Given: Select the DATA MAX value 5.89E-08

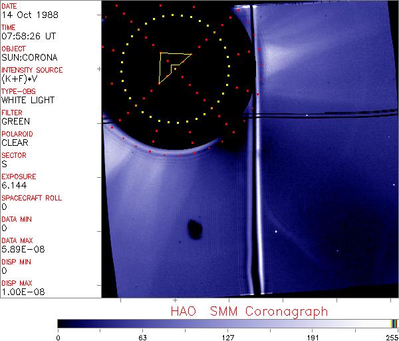Looking at the screenshot, I should 20,249.
